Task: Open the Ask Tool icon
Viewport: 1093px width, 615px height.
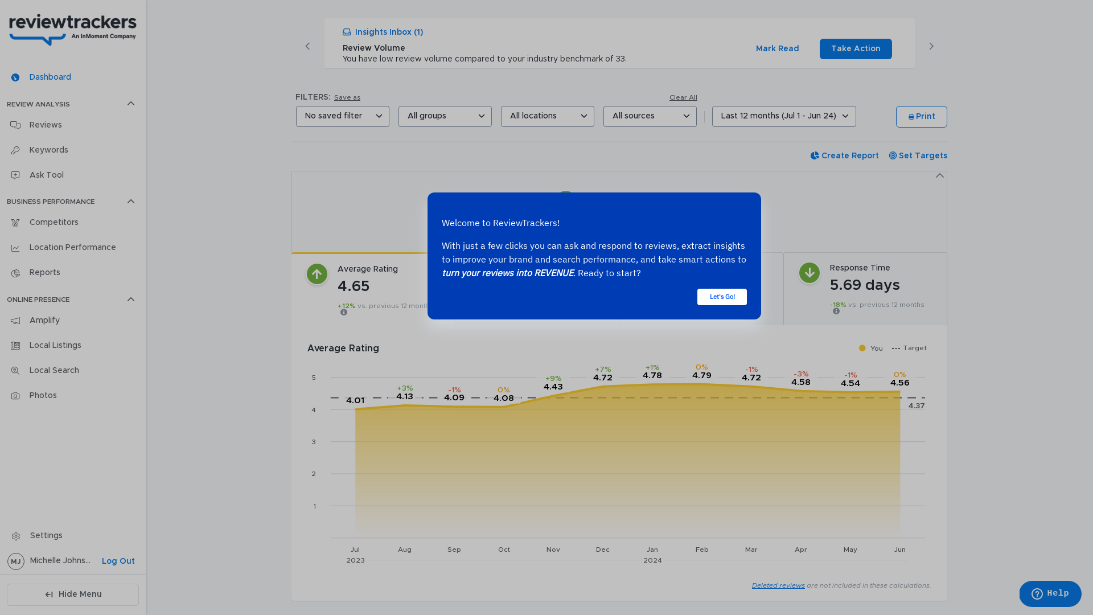Action: (x=15, y=175)
